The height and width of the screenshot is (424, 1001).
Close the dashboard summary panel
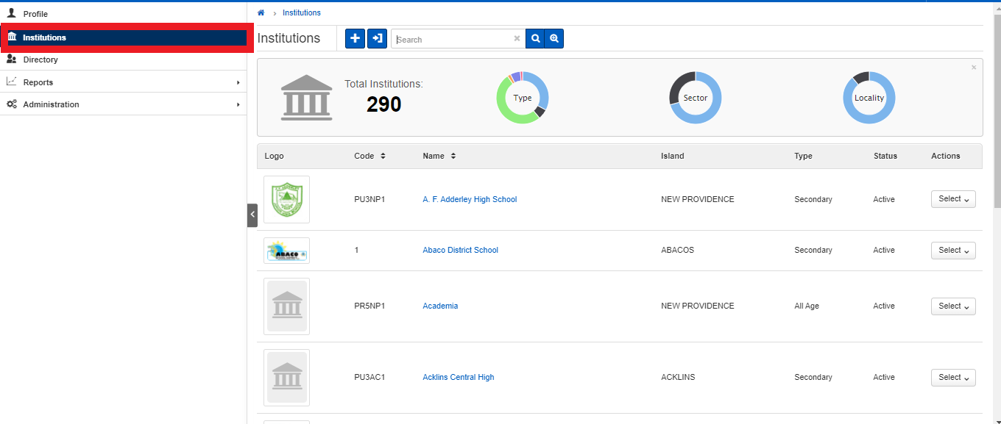974,68
